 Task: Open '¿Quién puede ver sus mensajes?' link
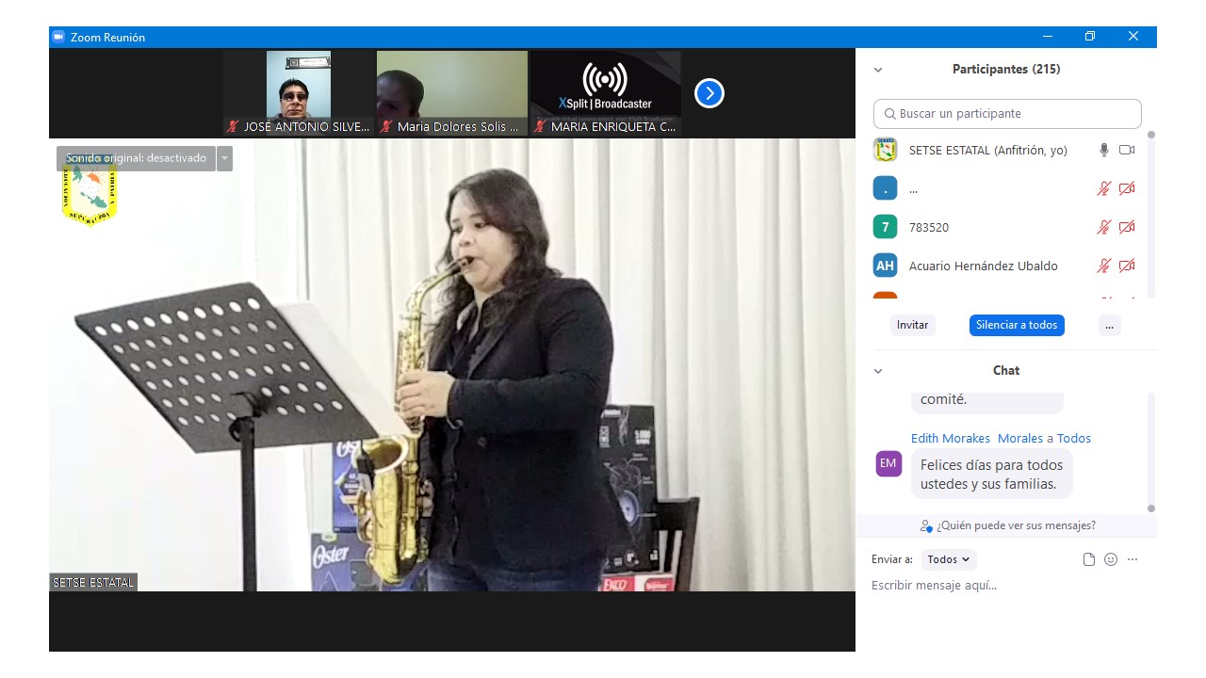pos(1016,525)
